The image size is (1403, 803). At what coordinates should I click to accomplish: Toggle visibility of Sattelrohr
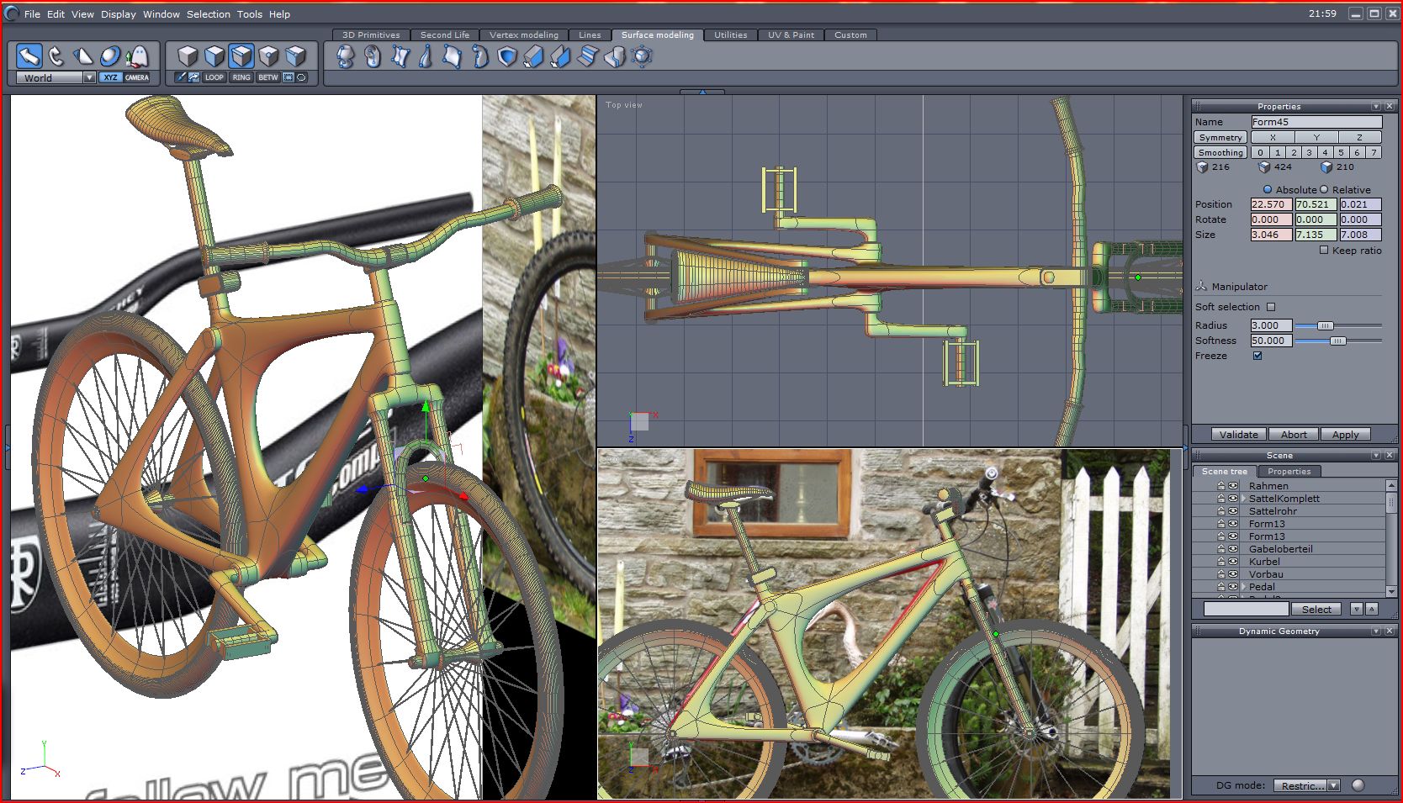pos(1233,511)
